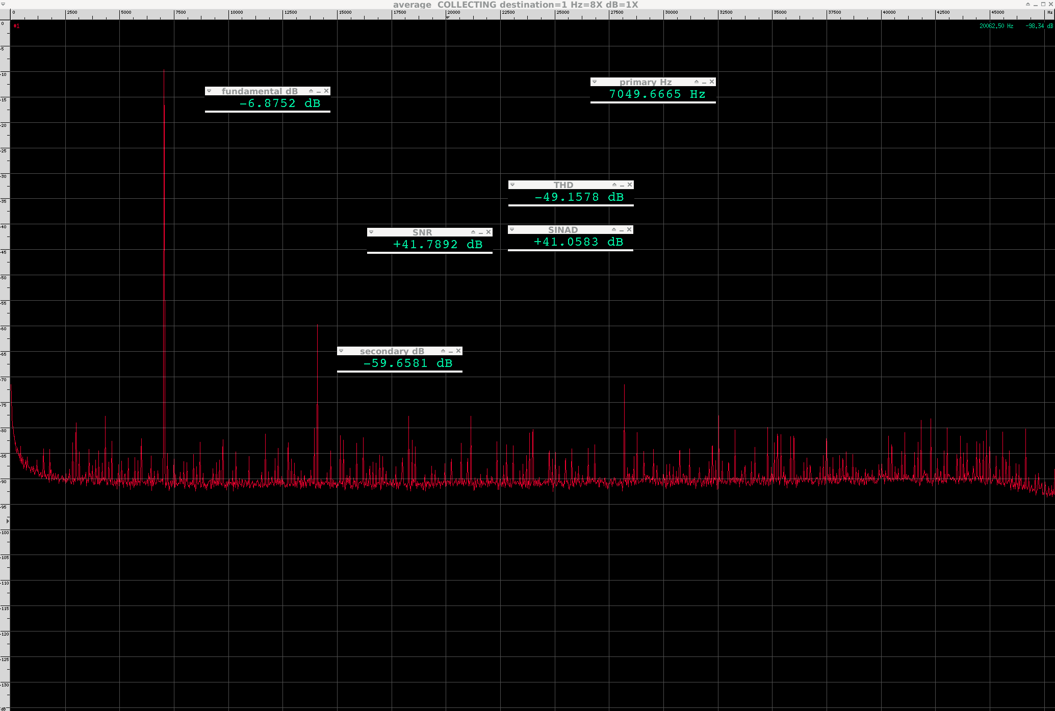Viewport: 1055px width, 711px height.
Task: Roll up the SNR readout window
Action: [x=473, y=232]
